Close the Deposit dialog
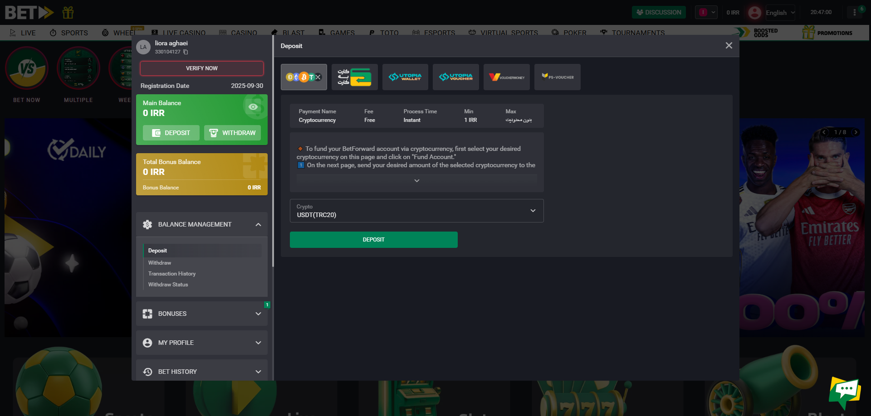This screenshot has width=871, height=416. (x=729, y=46)
